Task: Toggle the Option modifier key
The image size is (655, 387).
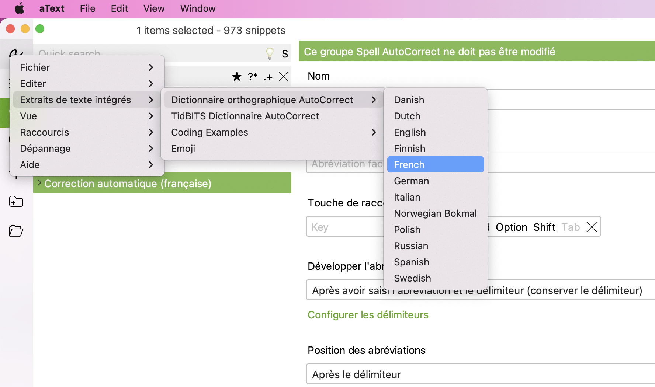Action: 511,227
